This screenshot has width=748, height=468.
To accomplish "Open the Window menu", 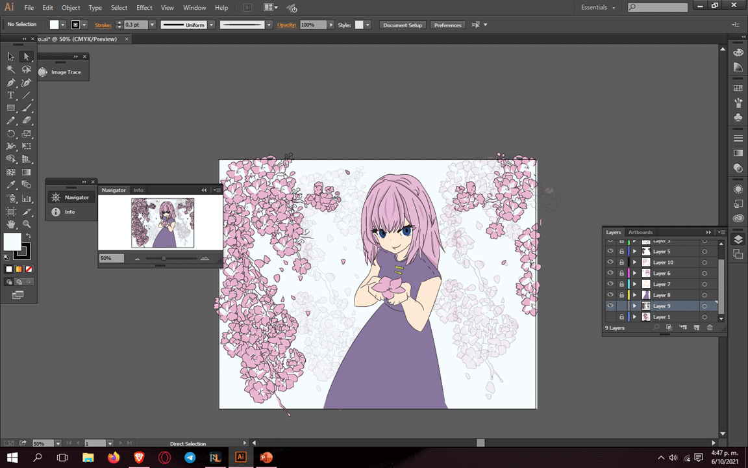I will pyautogui.click(x=195, y=8).
